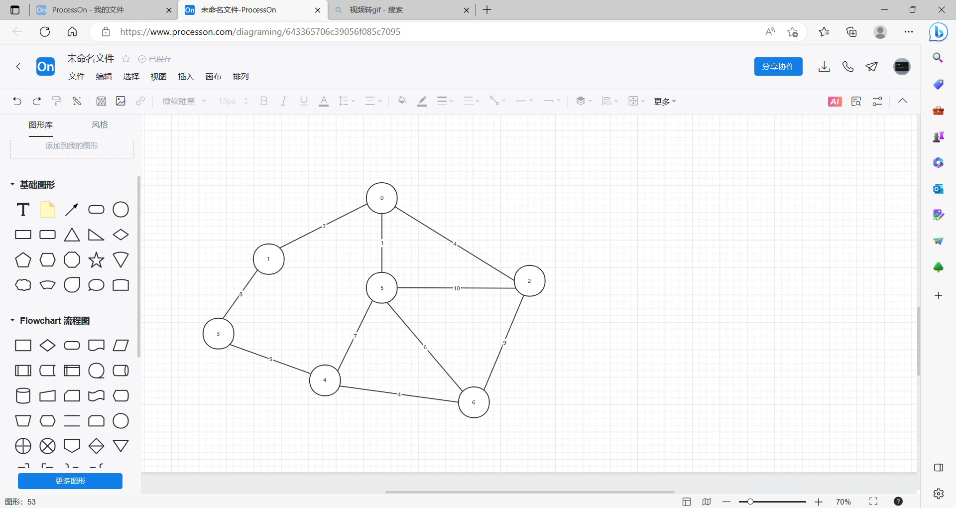Viewport: 956px width, 508px height.
Task: Click the undo arrow in toolbar
Action: tap(17, 101)
